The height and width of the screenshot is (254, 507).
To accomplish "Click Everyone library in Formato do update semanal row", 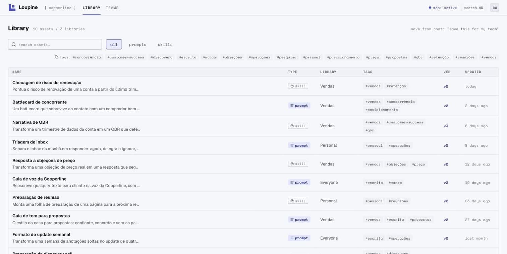I will [x=329, y=238].
